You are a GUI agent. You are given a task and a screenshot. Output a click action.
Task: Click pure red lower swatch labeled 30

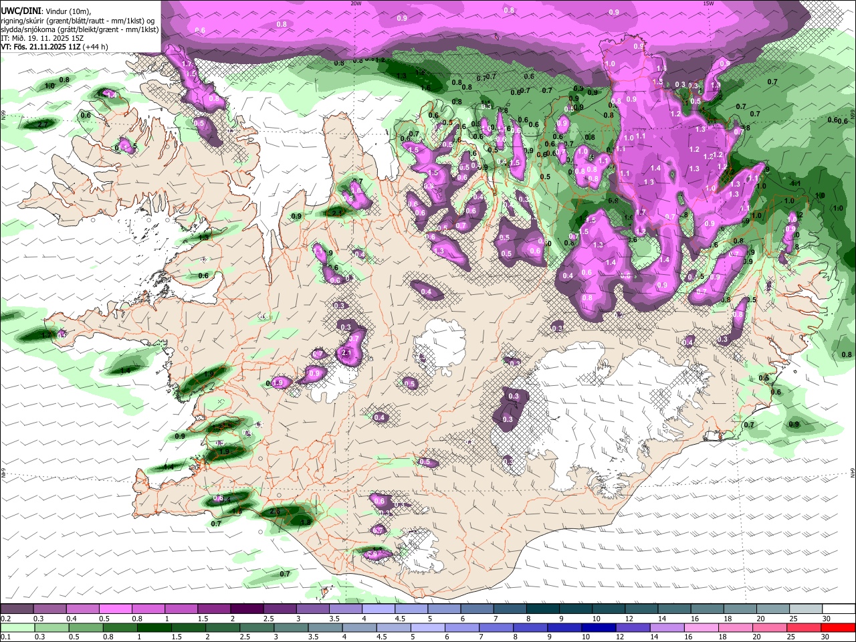pos(838,627)
